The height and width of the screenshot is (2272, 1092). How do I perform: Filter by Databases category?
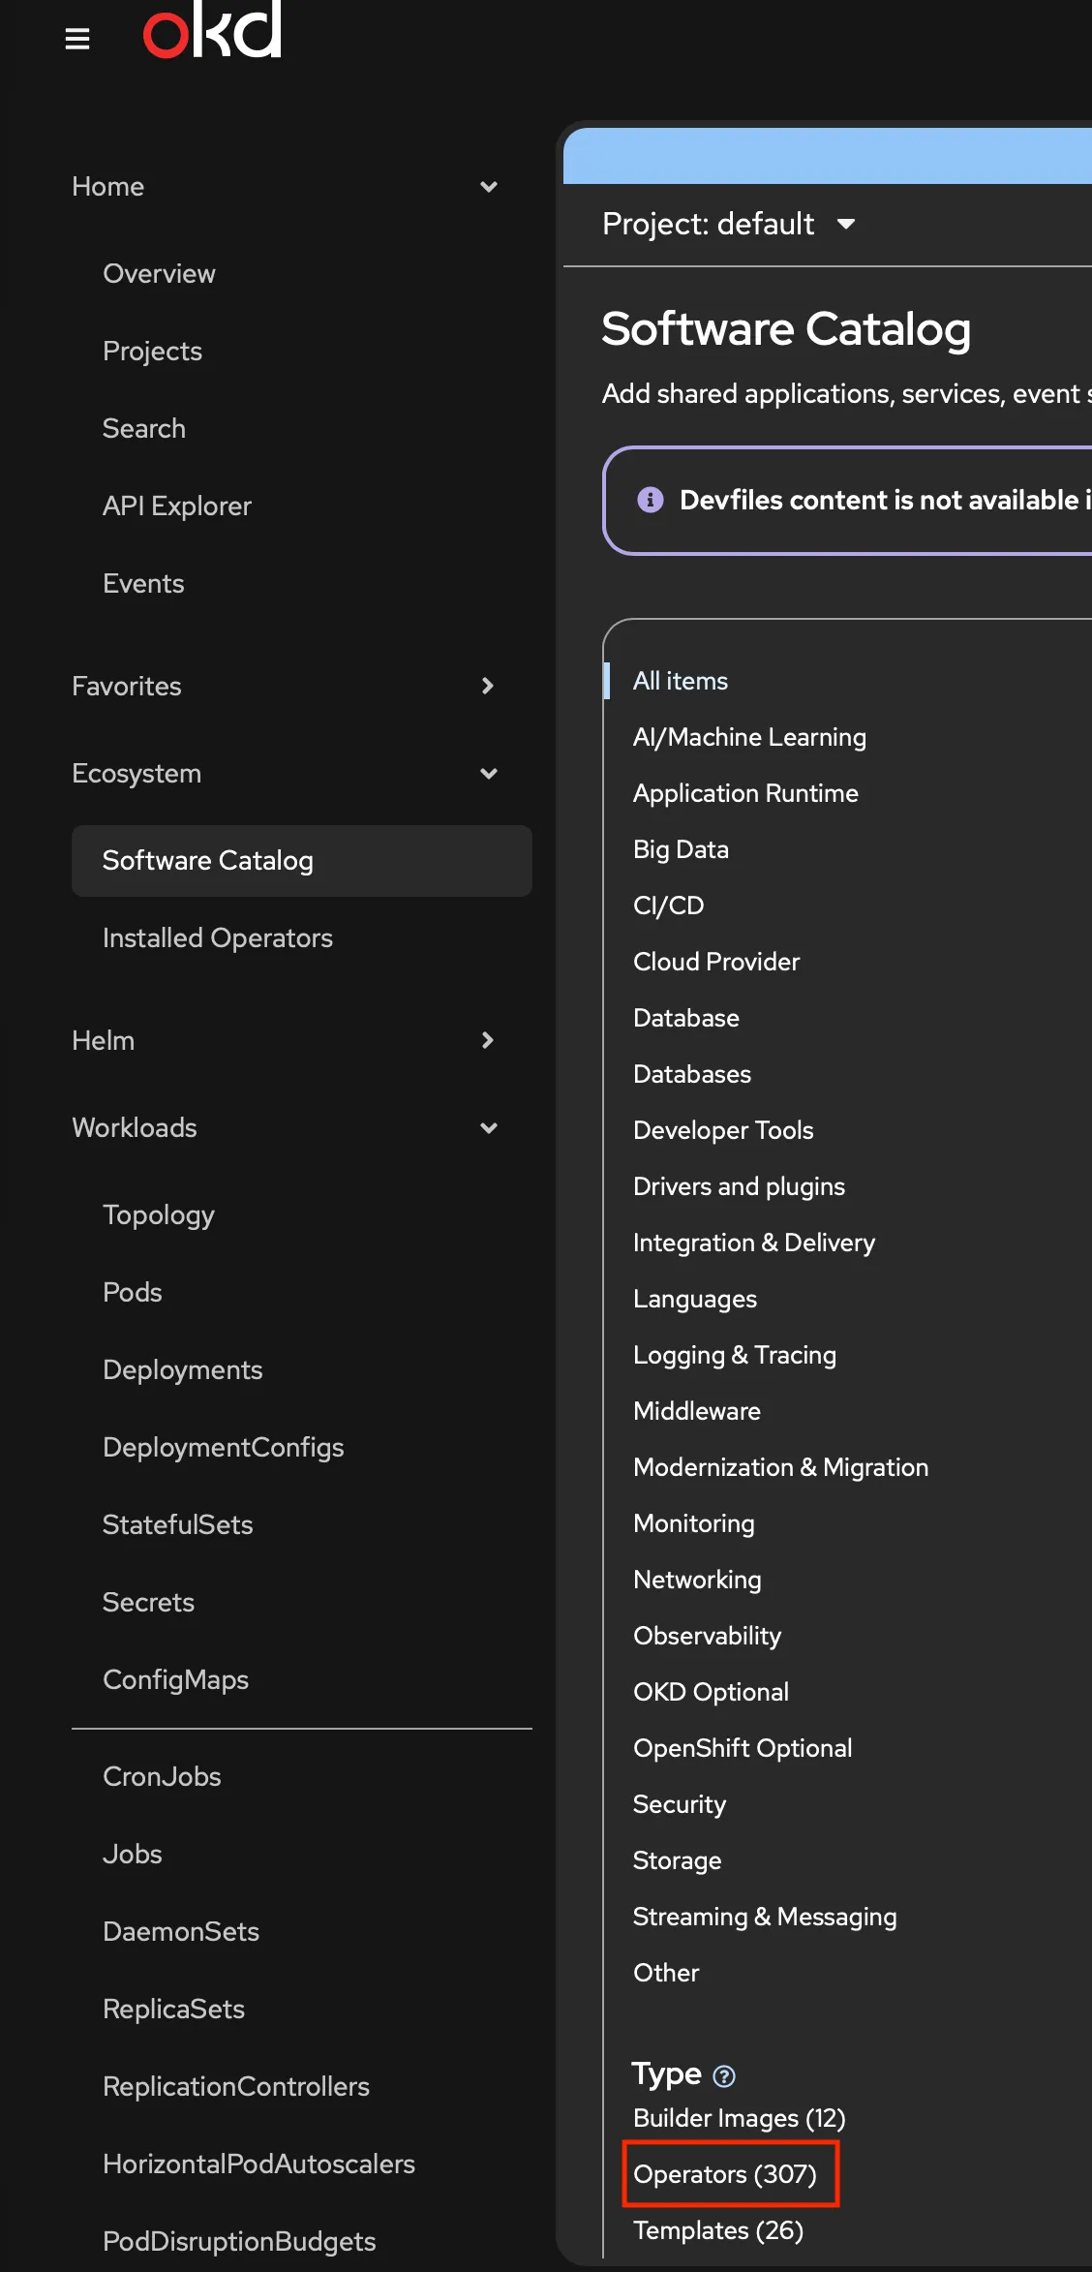point(692,1074)
